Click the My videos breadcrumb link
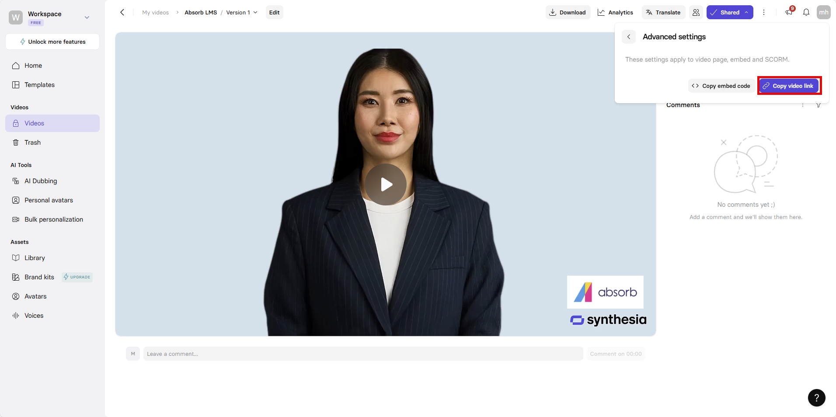The height and width of the screenshot is (417, 836). (155, 12)
